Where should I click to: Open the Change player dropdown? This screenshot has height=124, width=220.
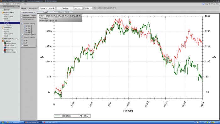[x=43, y=8]
